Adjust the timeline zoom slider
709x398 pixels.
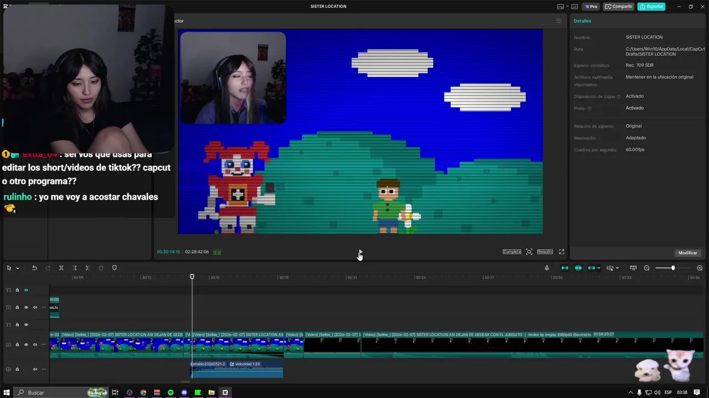pos(673,268)
